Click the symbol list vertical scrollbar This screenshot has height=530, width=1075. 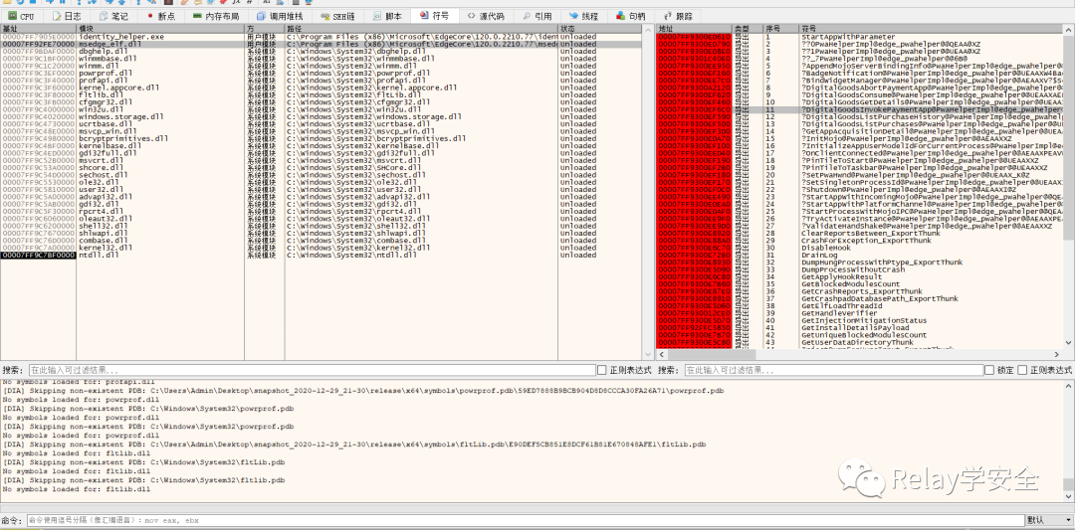1069,188
